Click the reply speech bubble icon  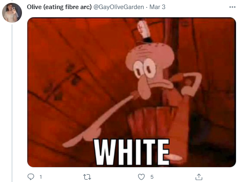click(x=31, y=177)
